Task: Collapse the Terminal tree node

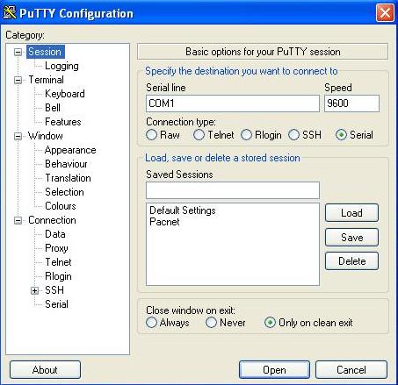Action: pyautogui.click(x=18, y=80)
